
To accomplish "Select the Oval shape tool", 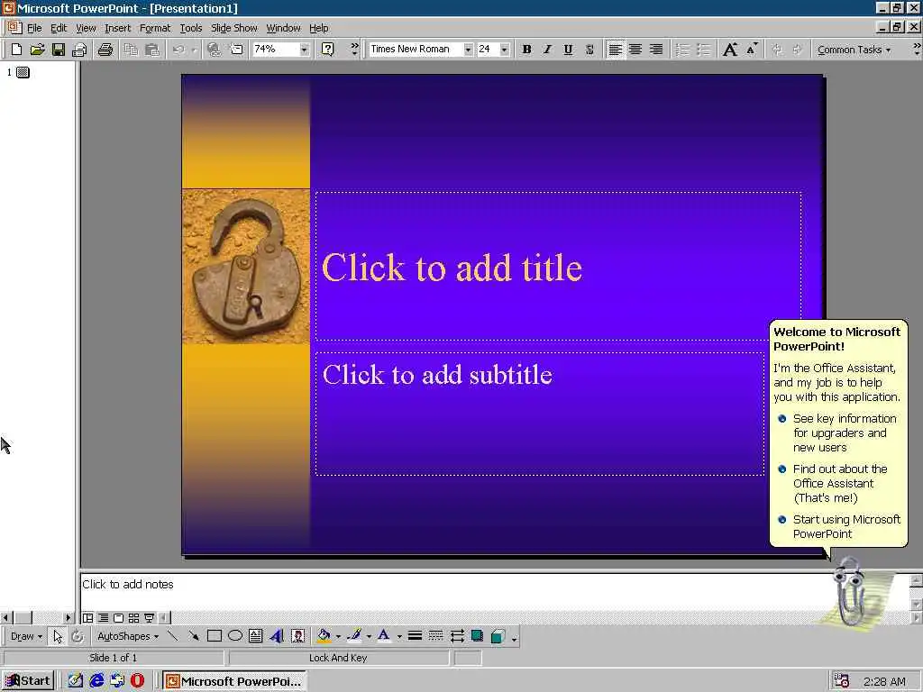I will (235, 635).
